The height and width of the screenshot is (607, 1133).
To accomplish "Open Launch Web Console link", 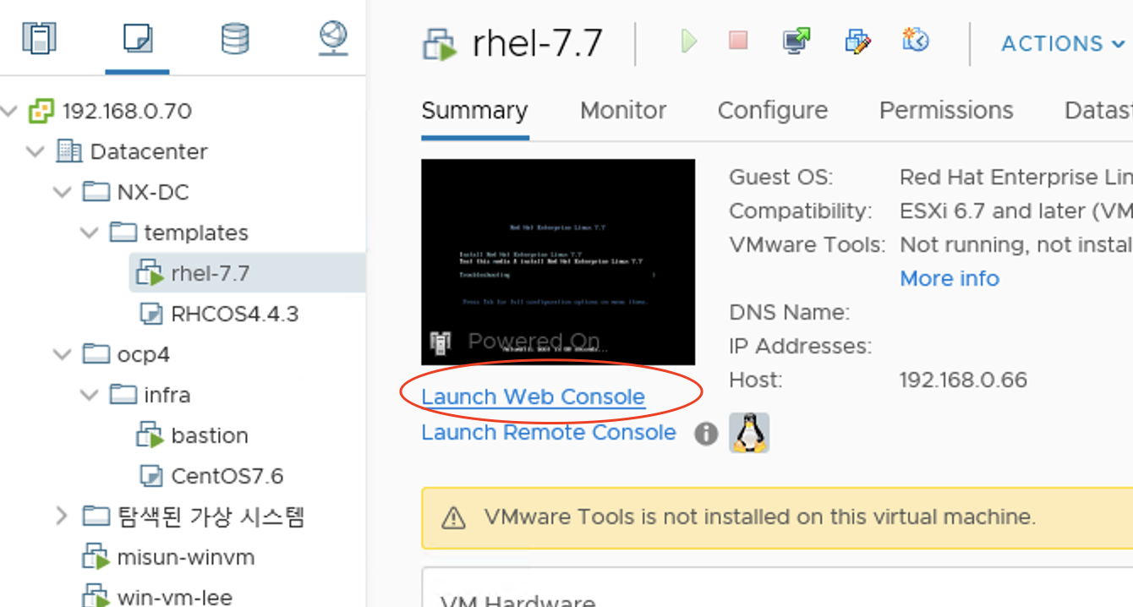I will (x=534, y=396).
